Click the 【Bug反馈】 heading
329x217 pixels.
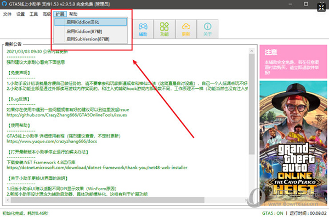19,99
